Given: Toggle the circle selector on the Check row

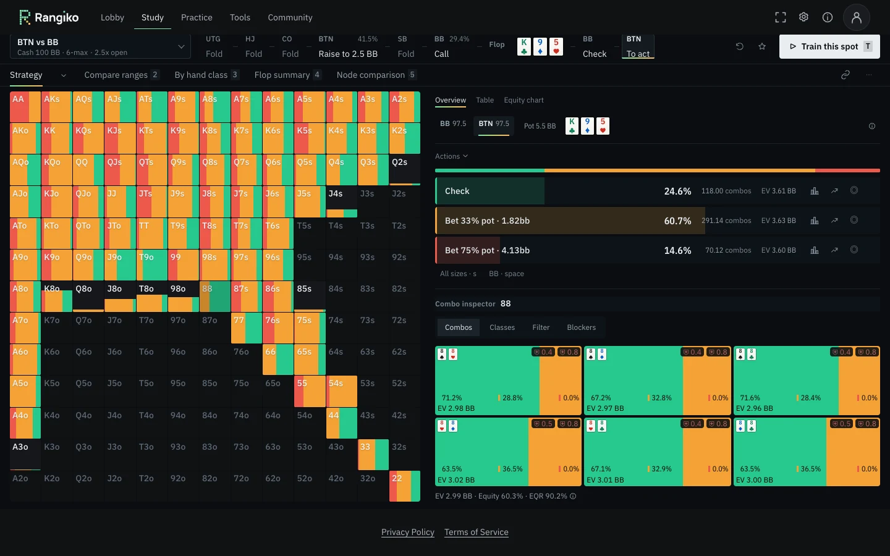Looking at the screenshot, I should point(854,190).
